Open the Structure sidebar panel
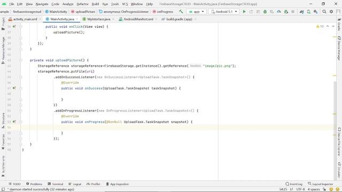The image size is (342, 192). [x=3, y=121]
